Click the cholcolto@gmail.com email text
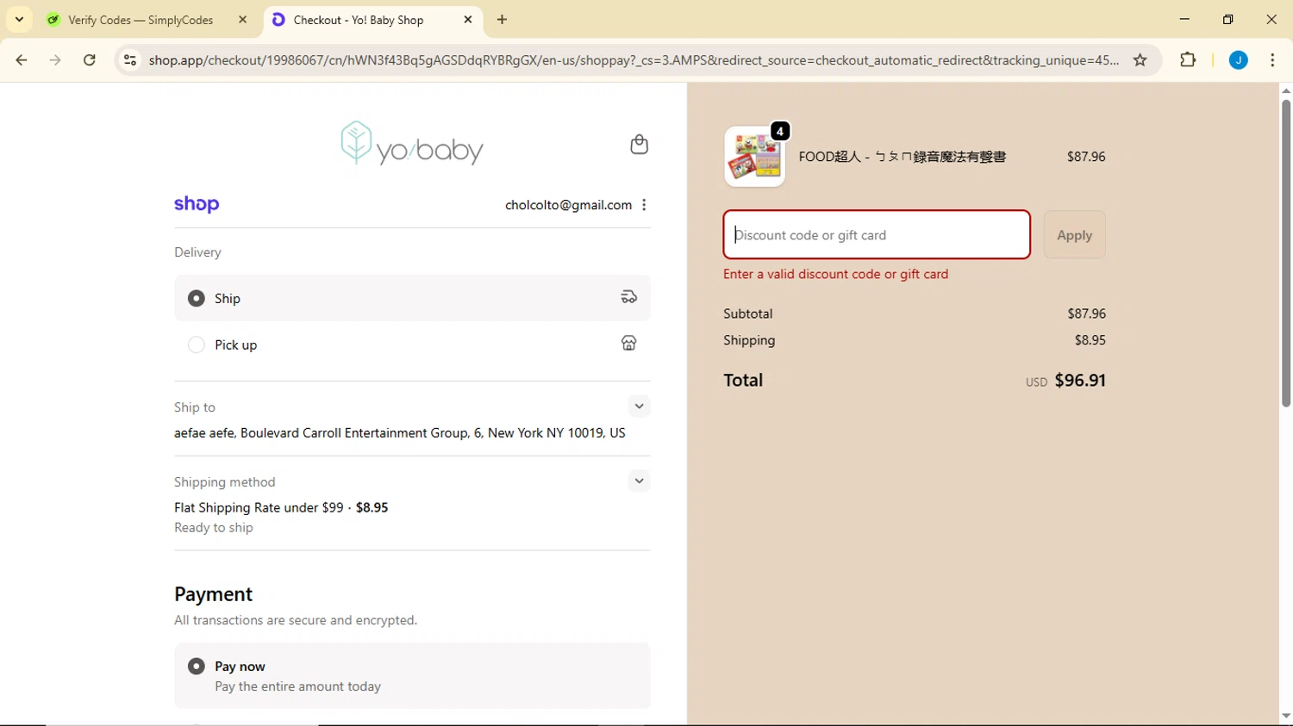This screenshot has height=726, width=1293. click(568, 205)
